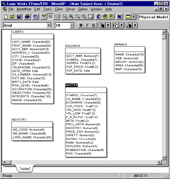
Task: Switch to the Display1 tab
Action: point(25,169)
